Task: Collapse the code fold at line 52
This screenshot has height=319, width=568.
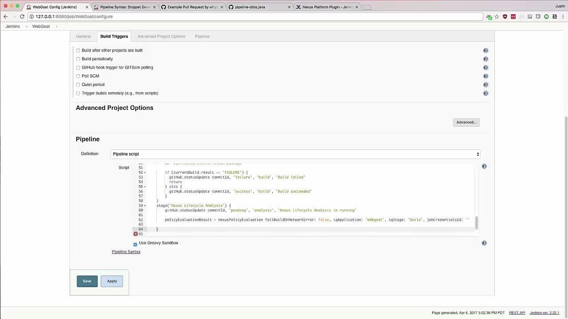Action: coord(145,173)
